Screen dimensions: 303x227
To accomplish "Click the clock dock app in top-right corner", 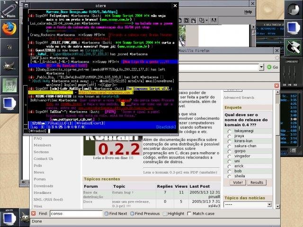I will coord(294,9).
